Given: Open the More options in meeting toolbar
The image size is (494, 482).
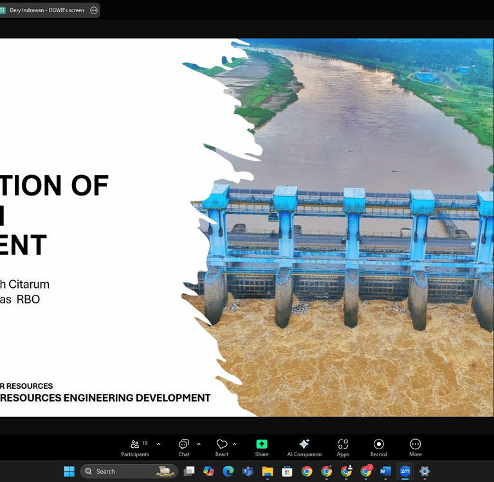Looking at the screenshot, I should (416, 448).
